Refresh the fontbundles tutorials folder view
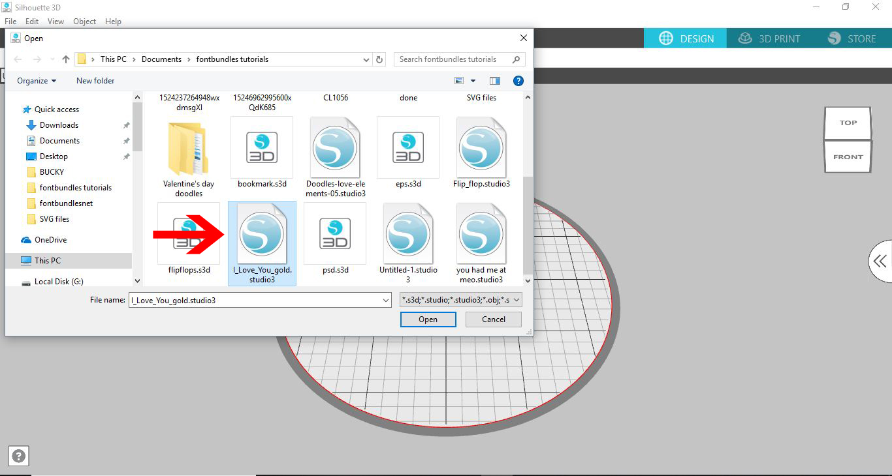The height and width of the screenshot is (476, 892). click(x=380, y=59)
